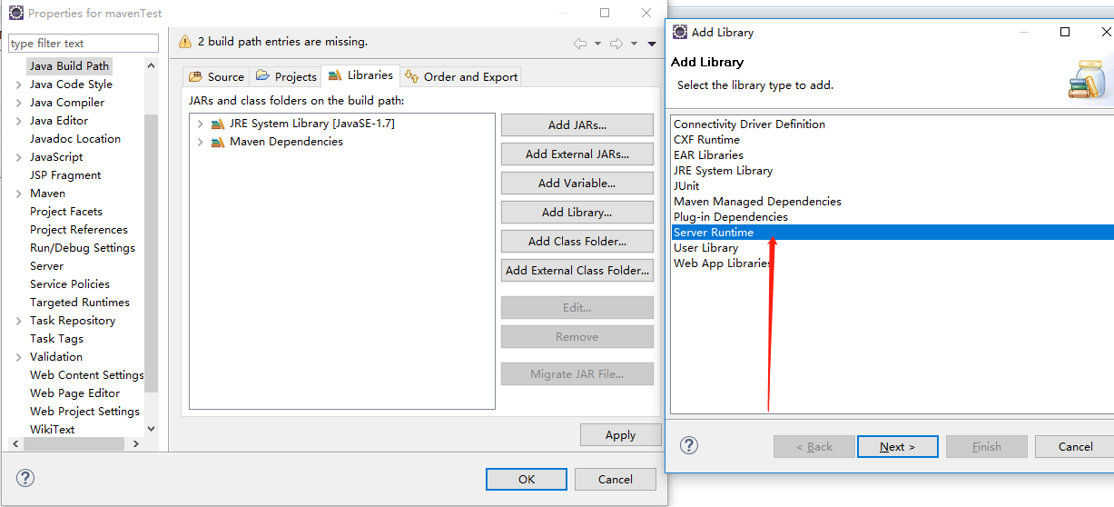
Task: Expand the Validation category
Action: pos(18,357)
